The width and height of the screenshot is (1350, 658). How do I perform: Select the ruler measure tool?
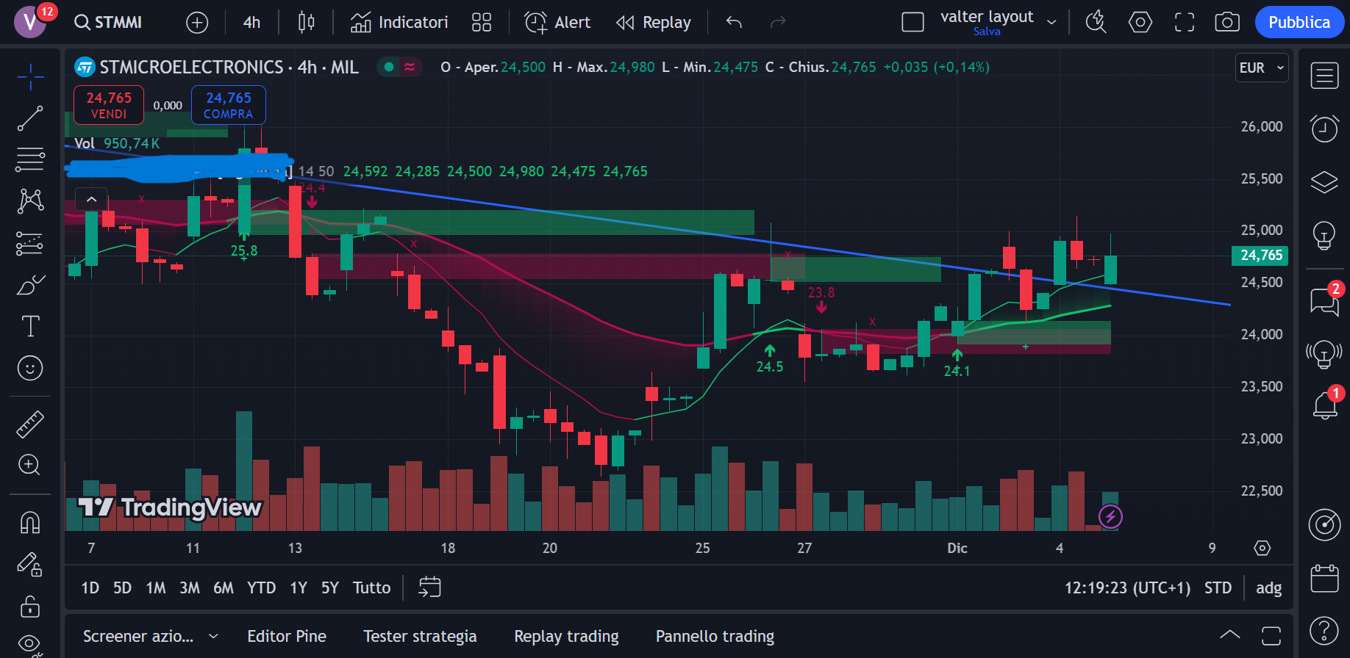tap(30, 424)
